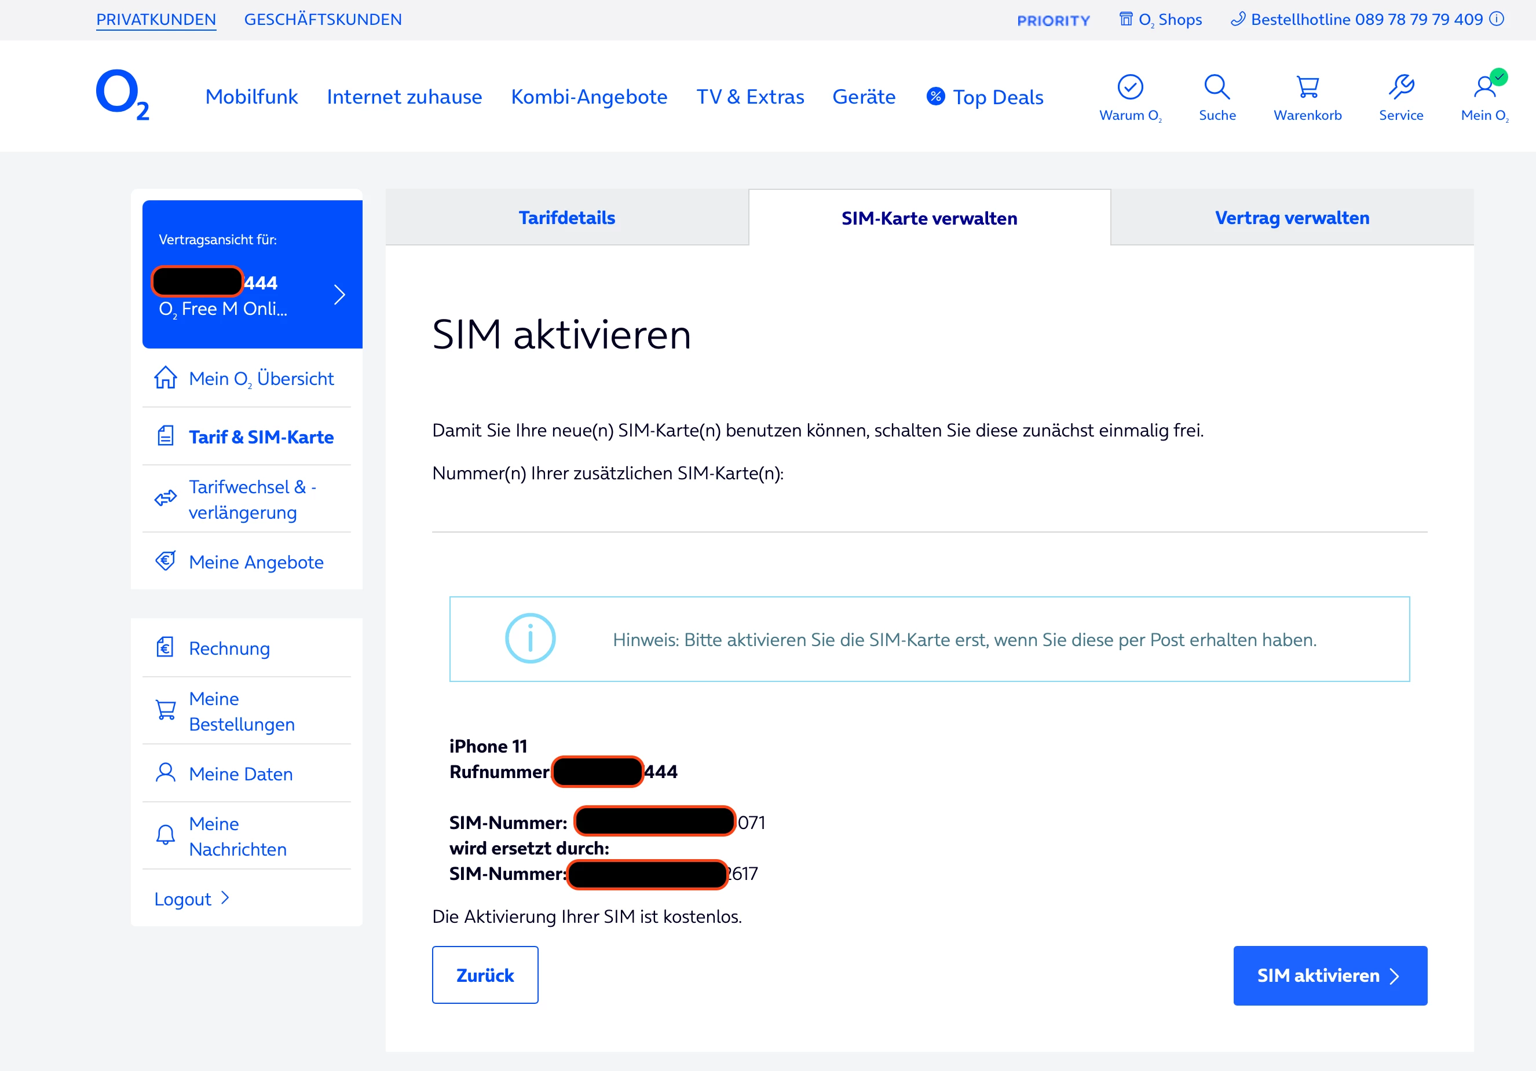Image resolution: width=1536 pixels, height=1071 pixels.
Task: Select the Geschäftskunden customer type link
Action: [323, 19]
